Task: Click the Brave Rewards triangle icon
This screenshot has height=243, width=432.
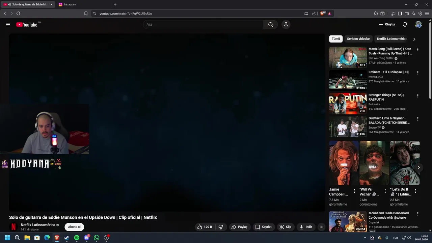Action: pos(329,13)
